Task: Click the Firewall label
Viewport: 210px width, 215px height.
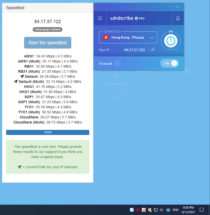Action: point(106,64)
